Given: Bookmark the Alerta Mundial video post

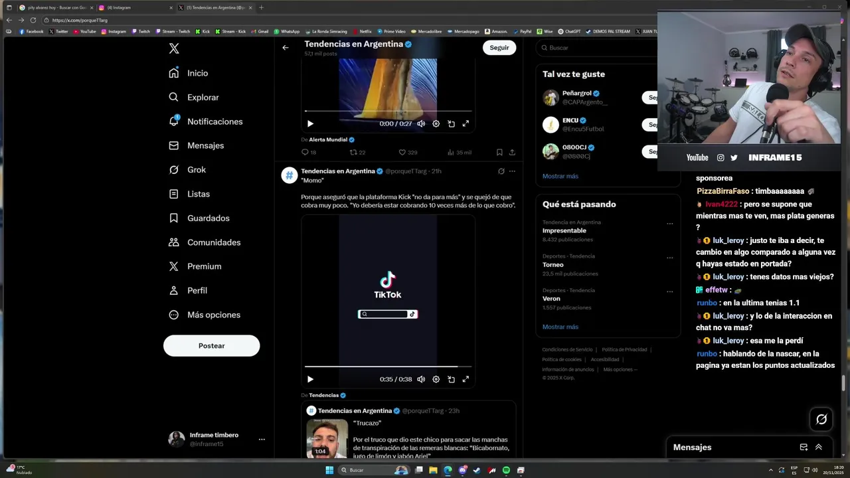Looking at the screenshot, I should tap(499, 152).
